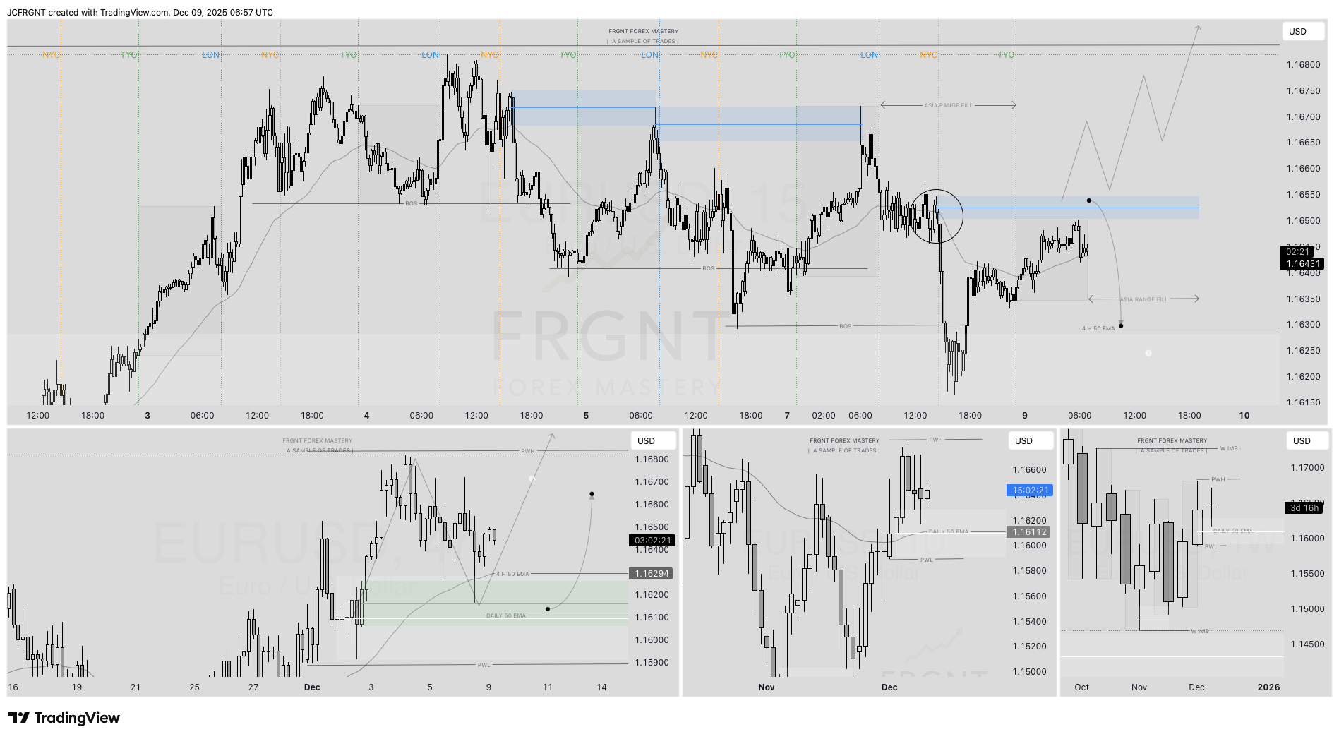Open the USD currency selector in the main 15-minute chart
Image resolution: width=1339 pixels, height=739 pixels.
click(1302, 31)
